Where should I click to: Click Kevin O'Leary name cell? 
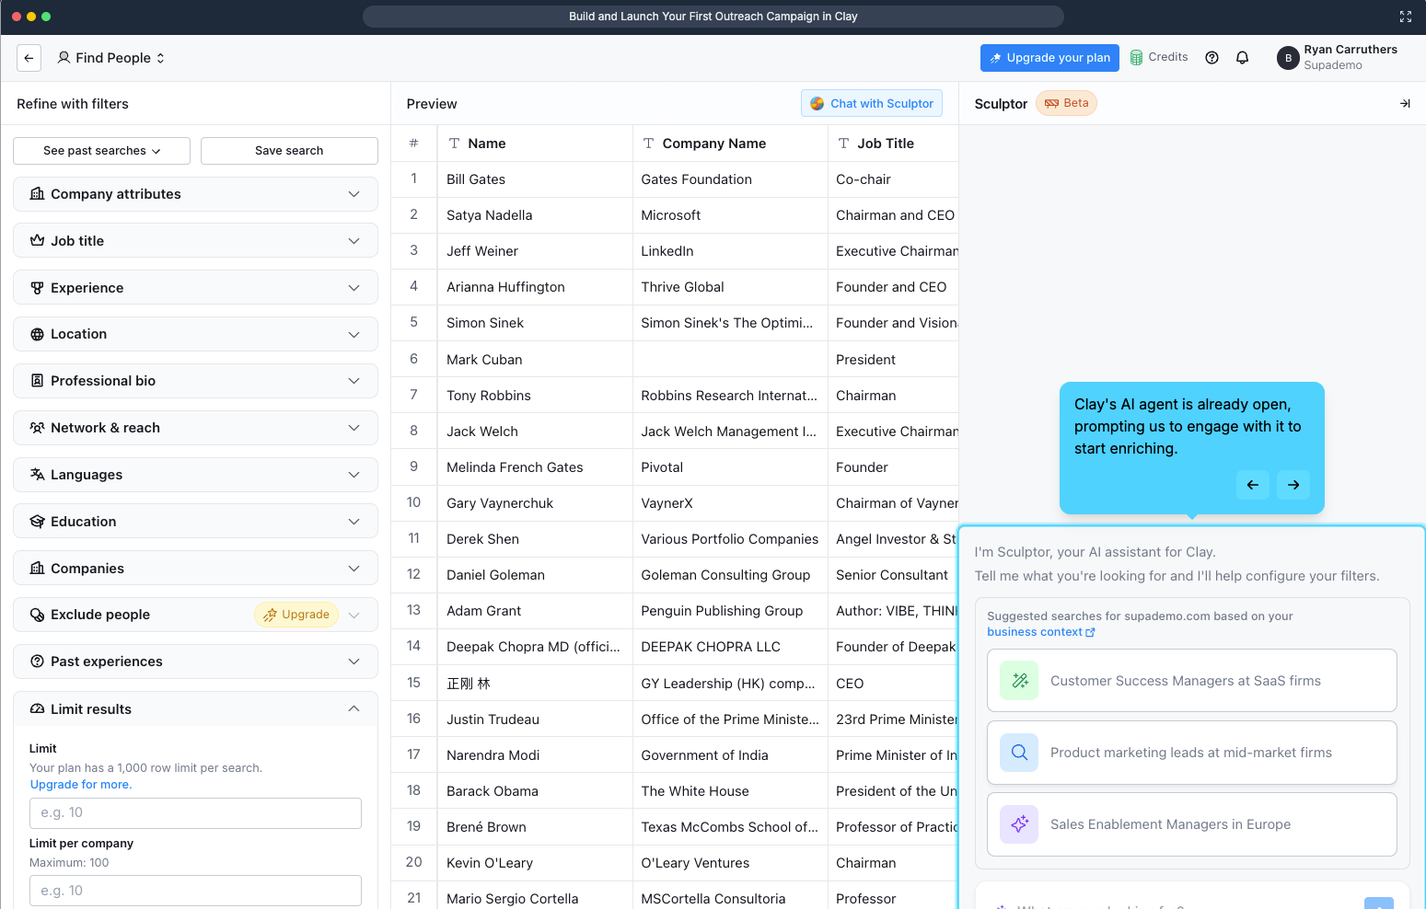coord(534,863)
